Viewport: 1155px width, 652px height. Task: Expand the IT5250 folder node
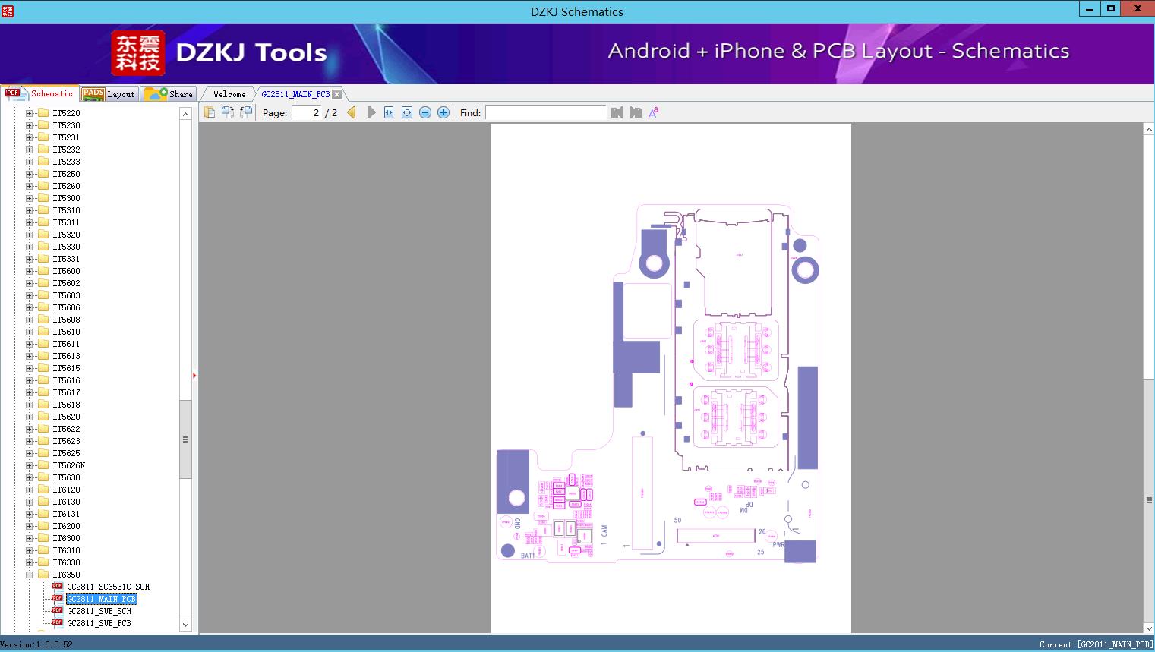click(x=29, y=174)
